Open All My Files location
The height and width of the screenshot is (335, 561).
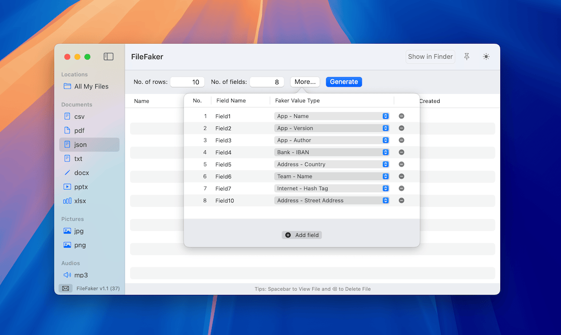89,86
